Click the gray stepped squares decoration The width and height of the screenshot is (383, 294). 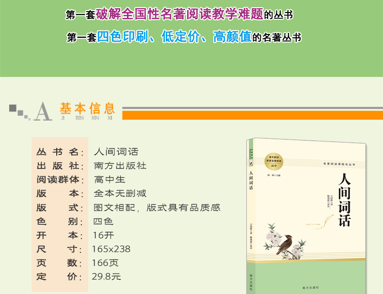[19, 111]
